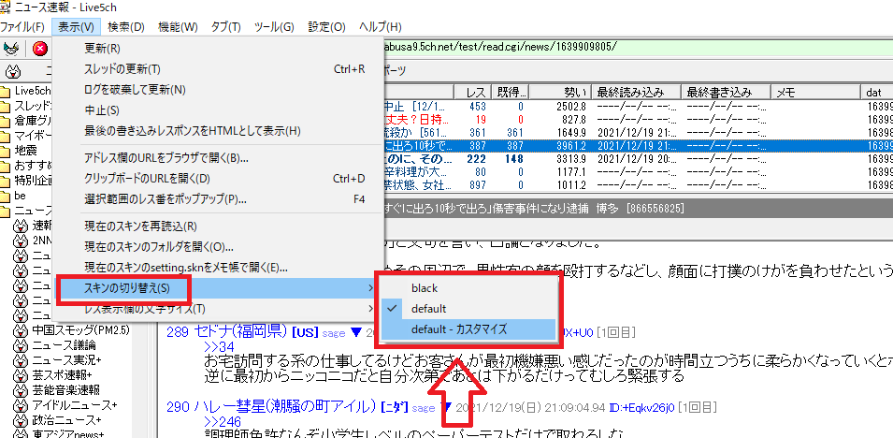Image resolution: width=893 pixels, height=438 pixels.
Task: Open the 芸能音楽速報 board
Action: (66, 390)
